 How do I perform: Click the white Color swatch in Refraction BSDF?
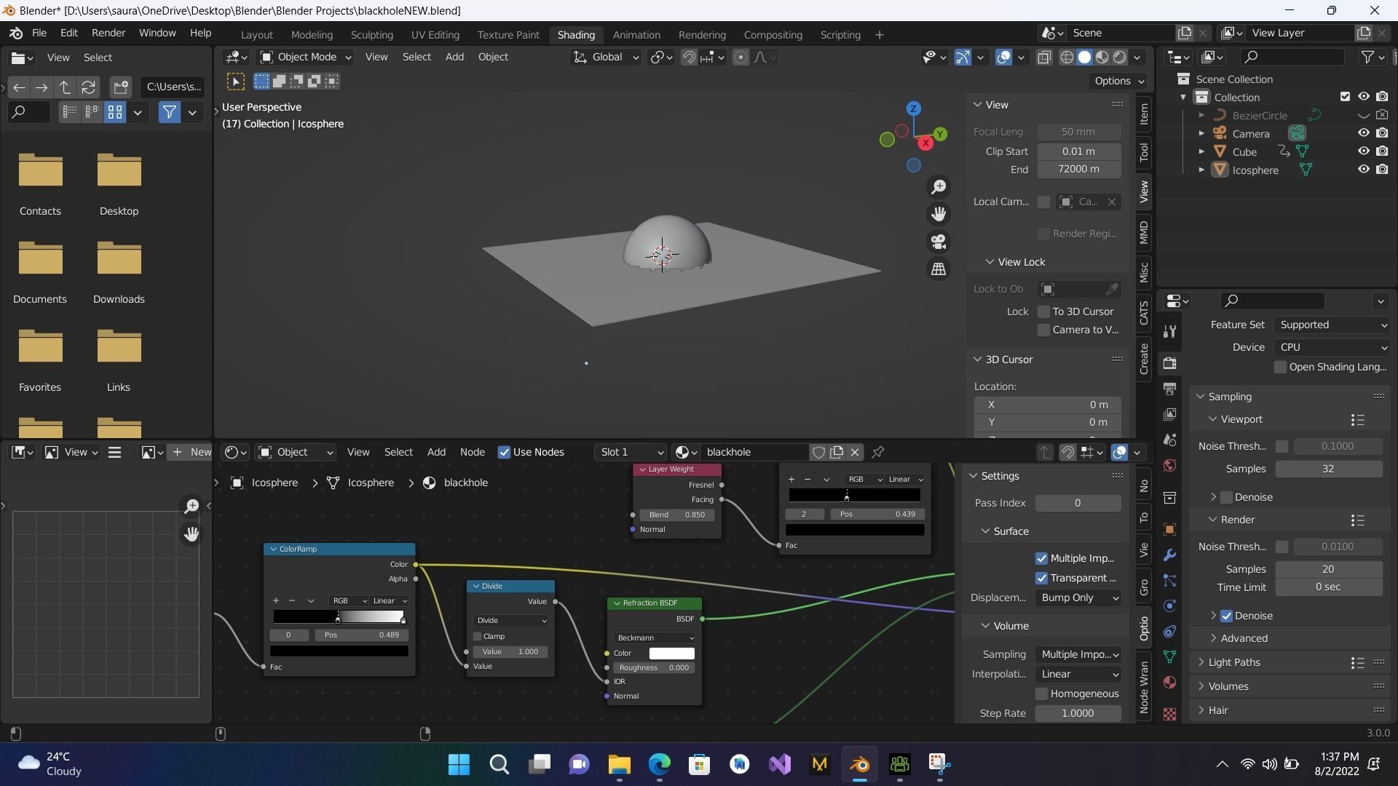click(x=671, y=653)
